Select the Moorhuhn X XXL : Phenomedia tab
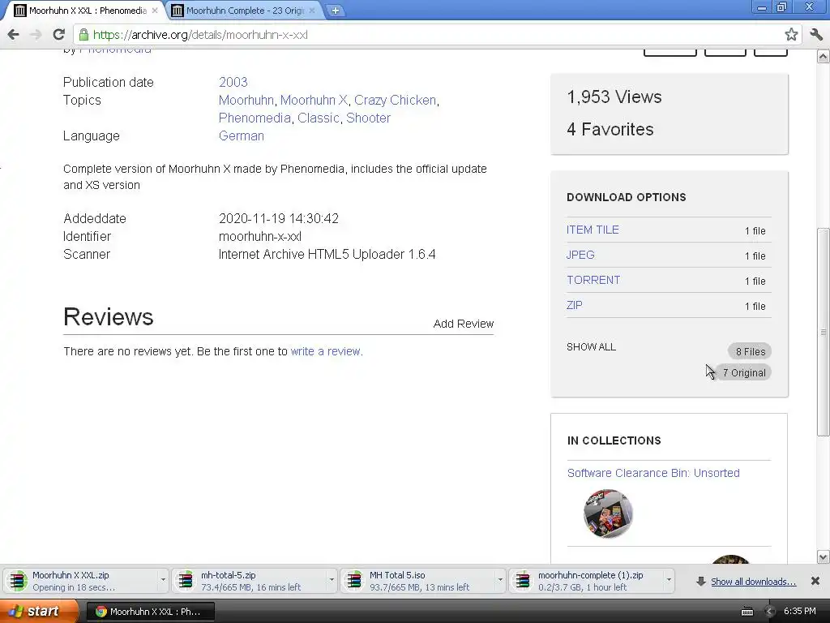 [x=88, y=10]
